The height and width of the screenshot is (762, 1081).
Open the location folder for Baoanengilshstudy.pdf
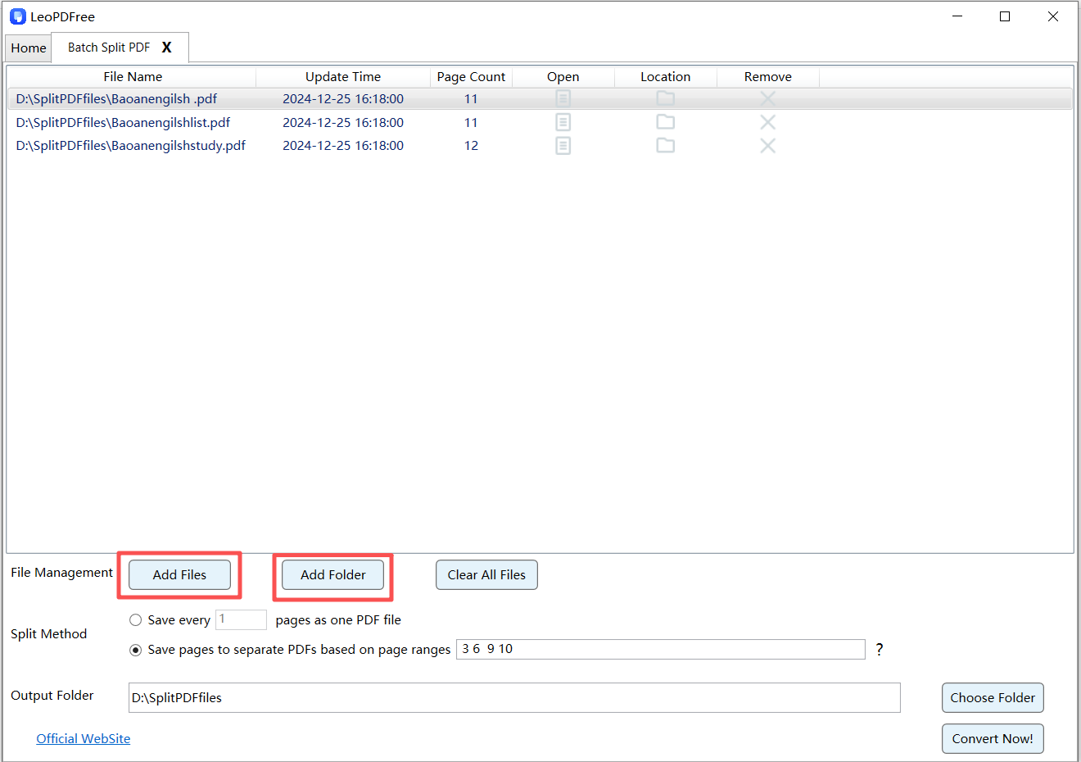point(665,145)
